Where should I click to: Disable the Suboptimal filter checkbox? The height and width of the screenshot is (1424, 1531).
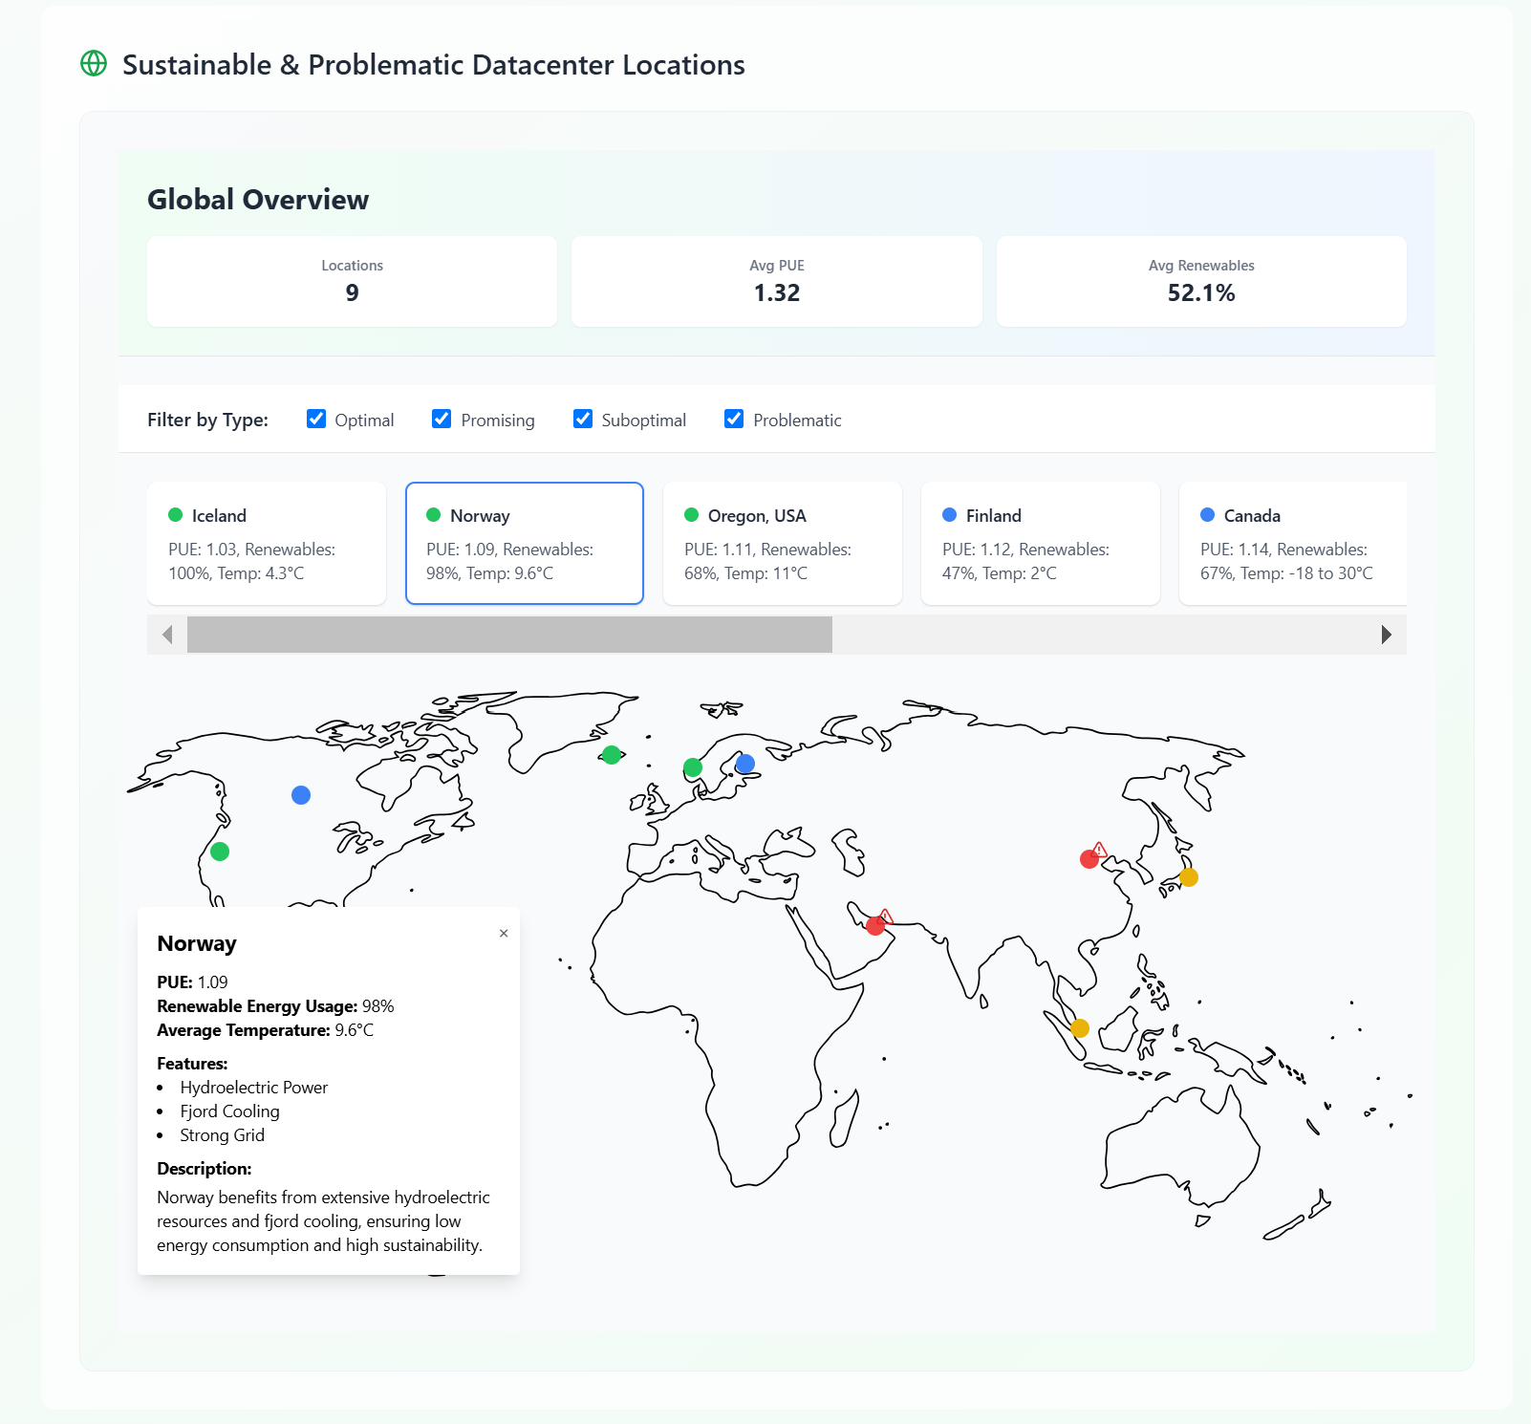point(583,420)
